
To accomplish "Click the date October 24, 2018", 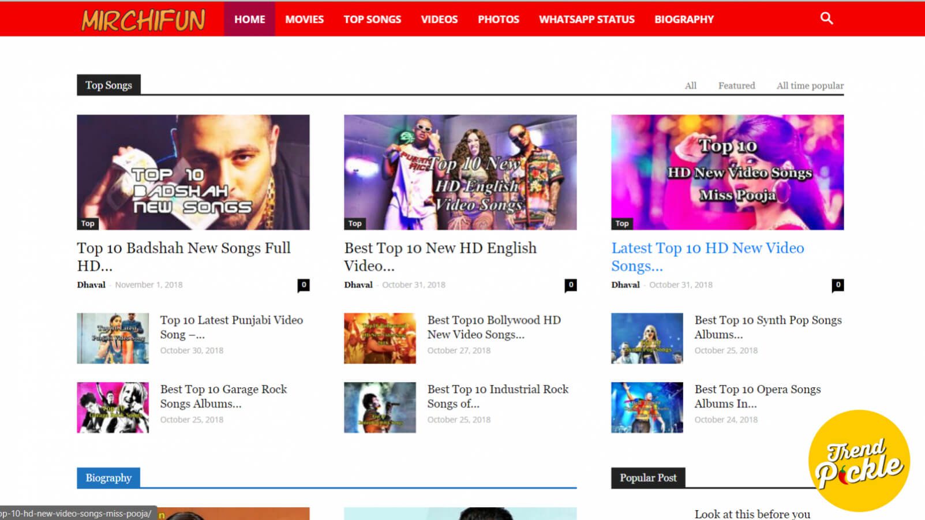I will pos(726,420).
